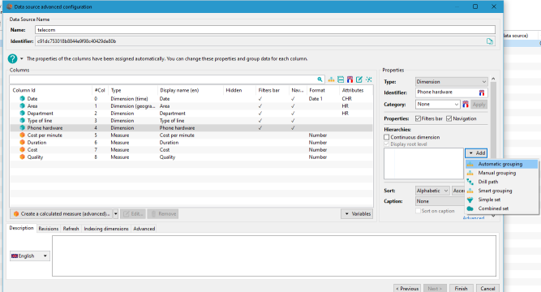Viewport: 541px width, 292px height.
Task: Open the arrow beside Create a calculated measure
Action: point(116,213)
